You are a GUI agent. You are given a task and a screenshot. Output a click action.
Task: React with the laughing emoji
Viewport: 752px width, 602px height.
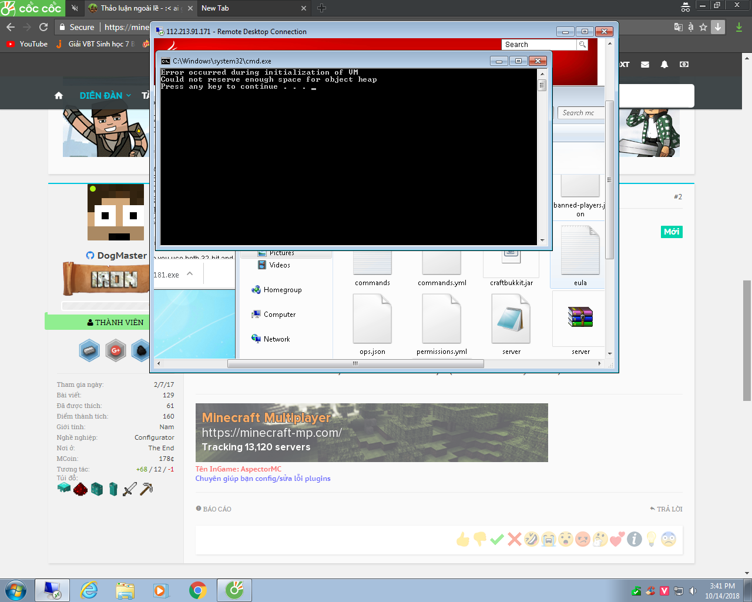[532, 539]
